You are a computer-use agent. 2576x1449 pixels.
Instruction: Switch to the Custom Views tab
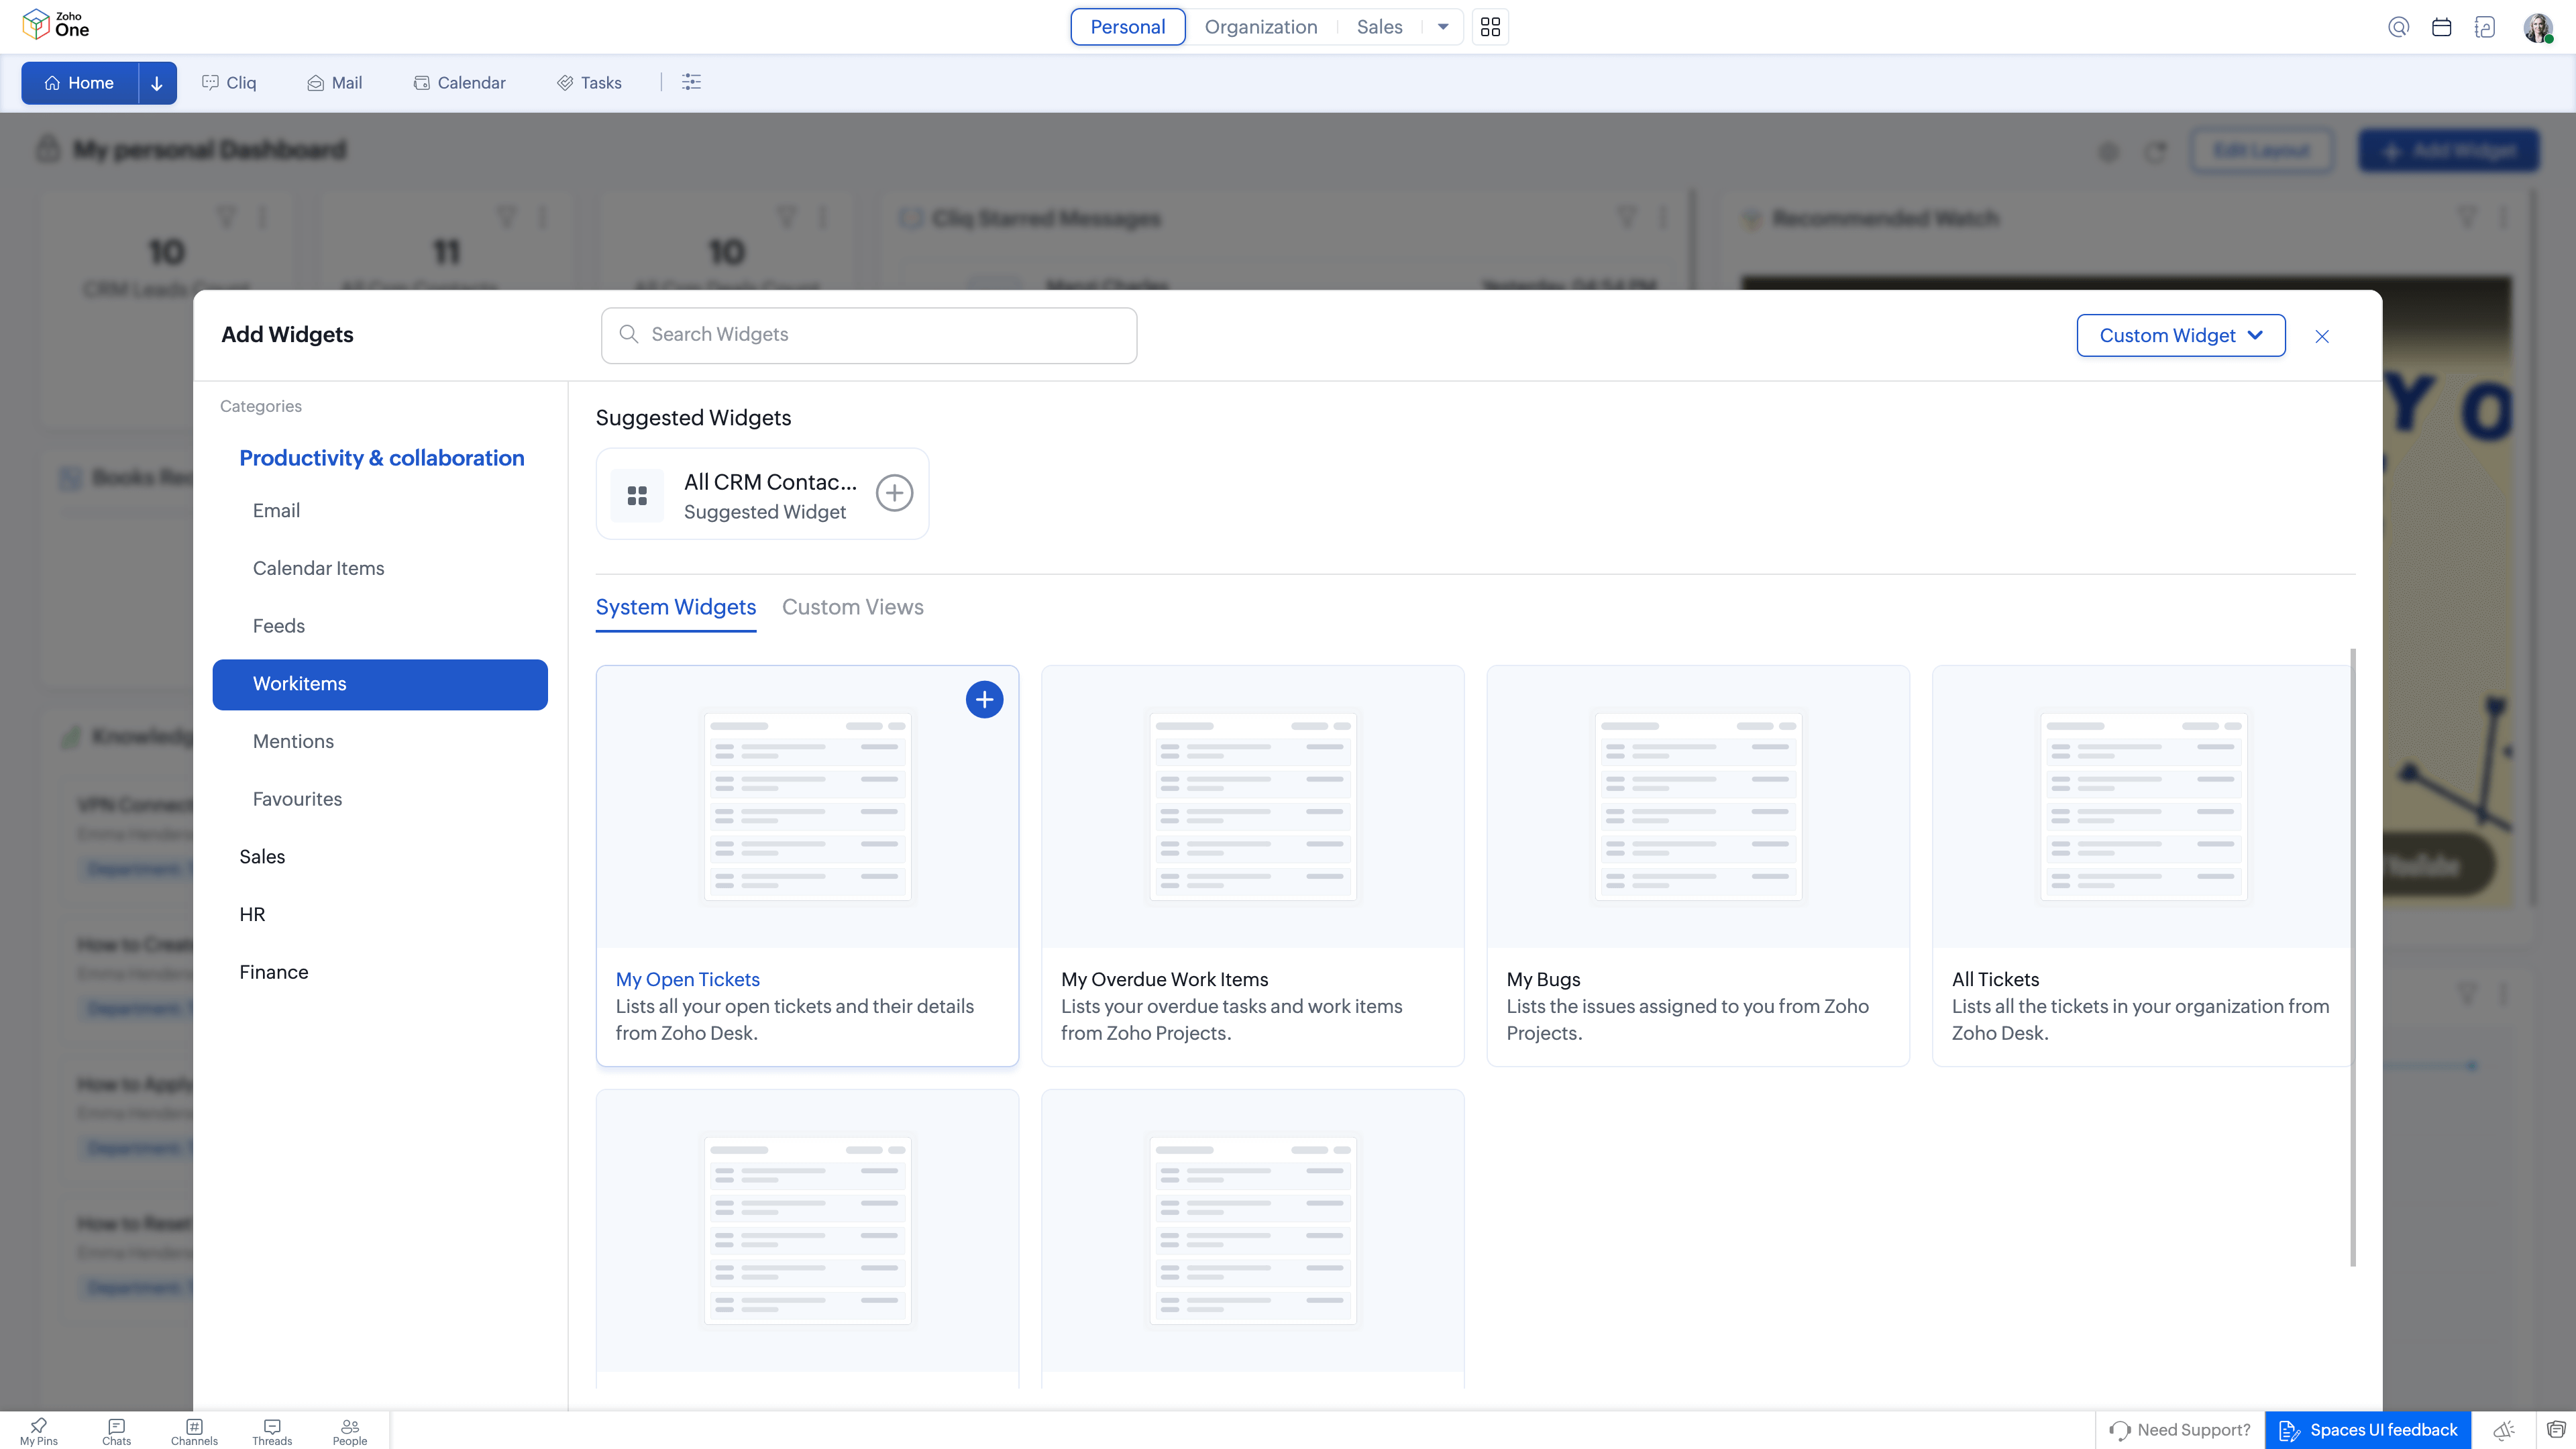(852, 607)
